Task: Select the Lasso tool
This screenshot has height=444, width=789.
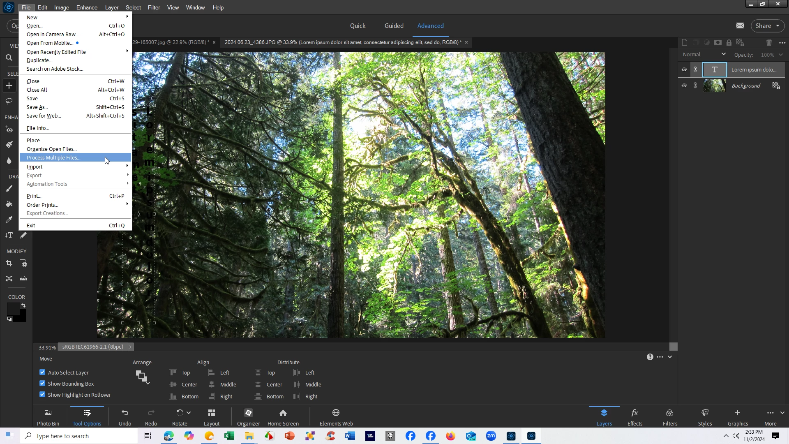Action: pos(9,101)
